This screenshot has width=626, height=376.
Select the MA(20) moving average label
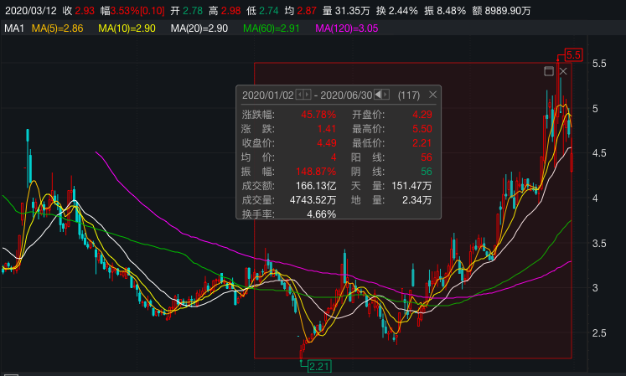[199, 29]
